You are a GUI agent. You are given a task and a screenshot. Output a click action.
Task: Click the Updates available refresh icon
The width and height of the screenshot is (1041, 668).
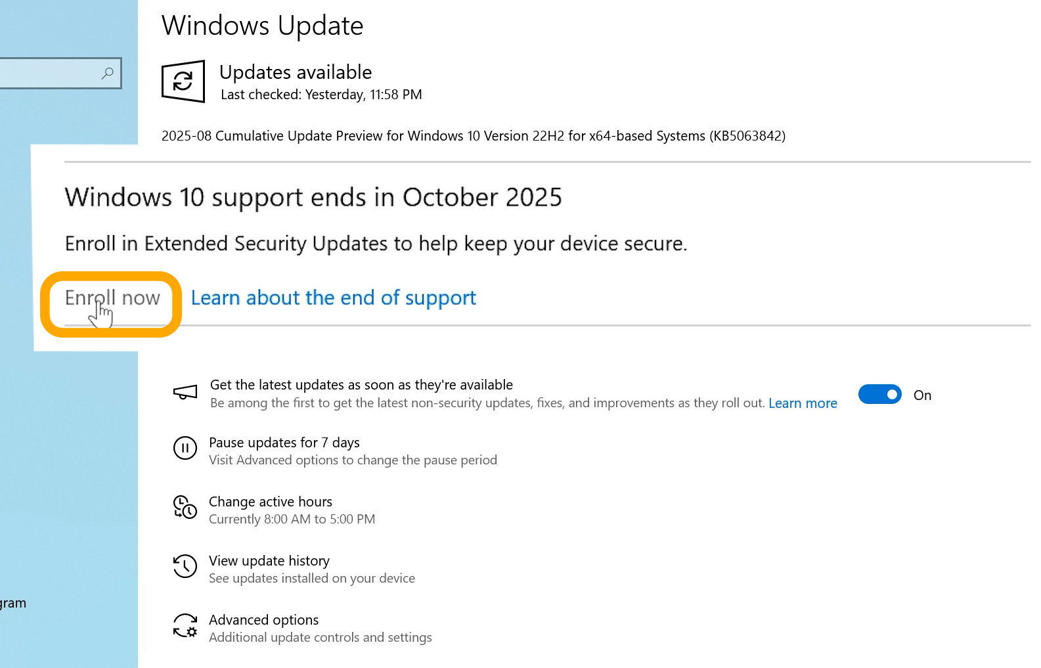point(183,81)
